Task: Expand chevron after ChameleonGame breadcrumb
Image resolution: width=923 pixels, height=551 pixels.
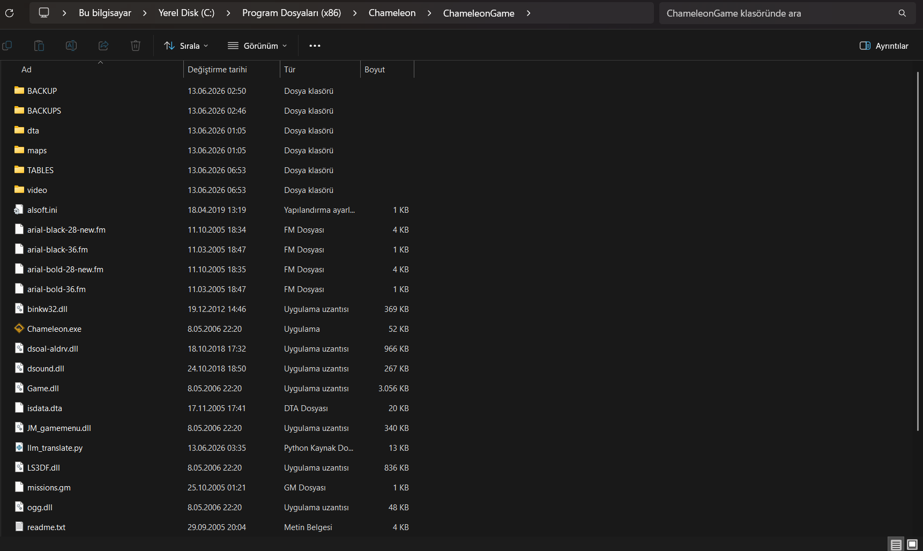Action: [x=529, y=13]
